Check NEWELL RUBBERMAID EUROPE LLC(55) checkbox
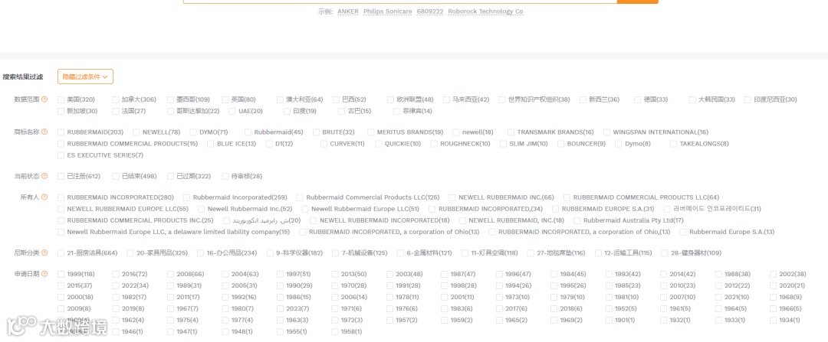 point(61,209)
